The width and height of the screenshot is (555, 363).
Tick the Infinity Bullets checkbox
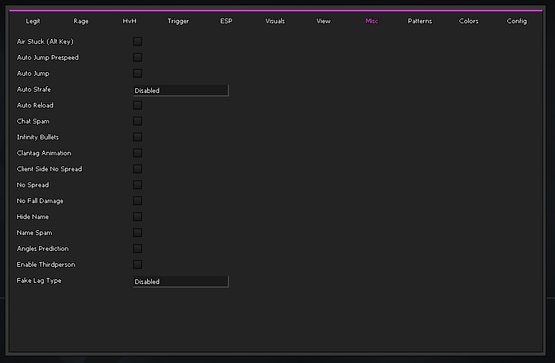click(137, 137)
